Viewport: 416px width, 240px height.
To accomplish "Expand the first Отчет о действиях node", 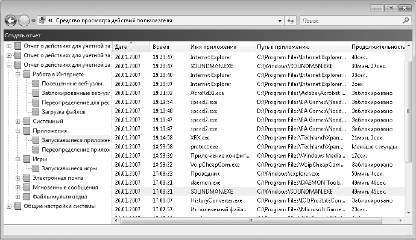I will (x=9, y=46).
